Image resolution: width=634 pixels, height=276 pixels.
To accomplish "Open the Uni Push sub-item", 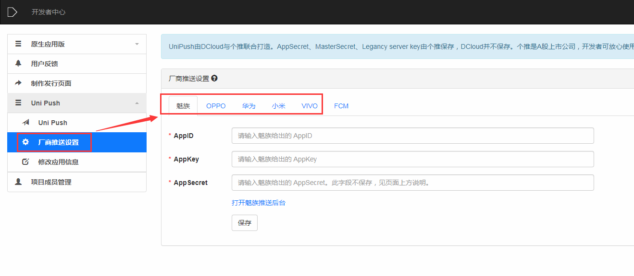I will point(77,123).
